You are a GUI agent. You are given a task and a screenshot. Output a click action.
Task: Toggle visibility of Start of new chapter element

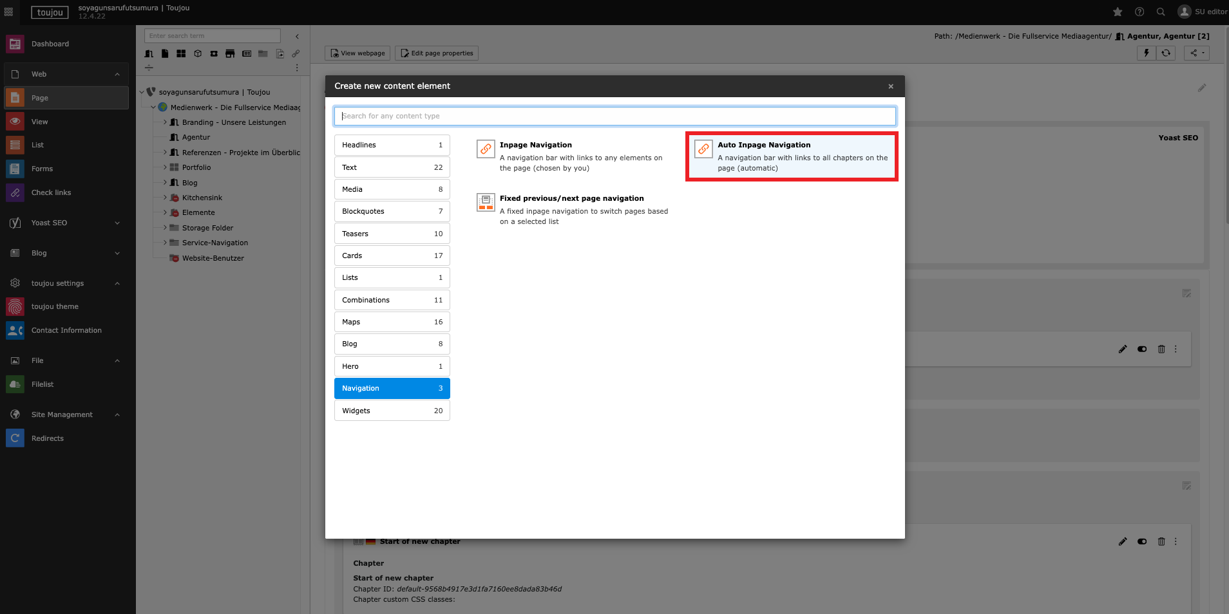coord(1142,542)
